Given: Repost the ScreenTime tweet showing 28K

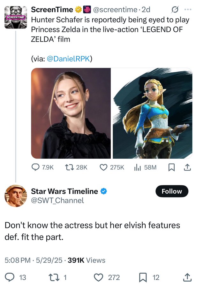Looking at the screenshot, I should [76, 167].
